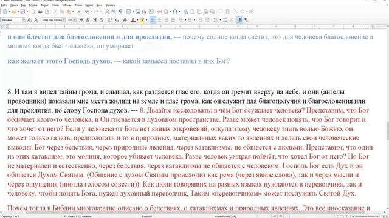Align text left
389x218 pixels.
pos(153,20)
